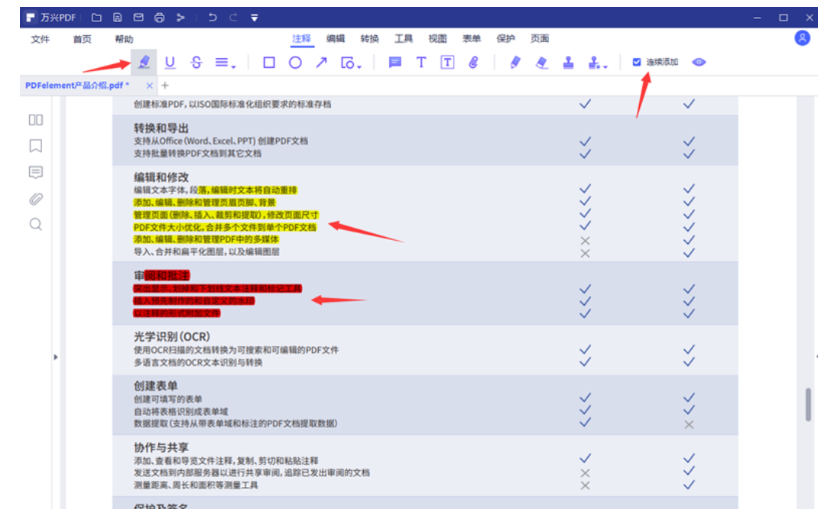Expand the left sidebar panel arrow
The width and height of the screenshot is (818, 532).
point(55,357)
